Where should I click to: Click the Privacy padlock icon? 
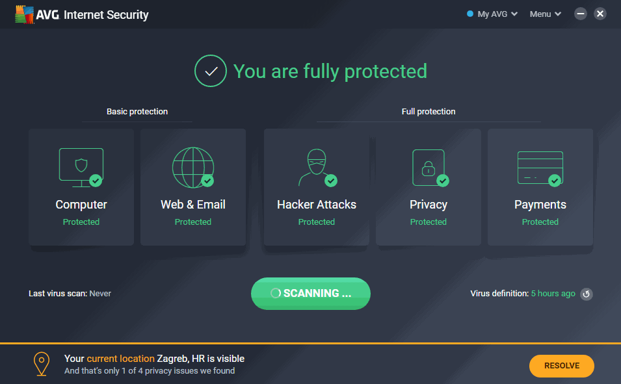pos(430,168)
